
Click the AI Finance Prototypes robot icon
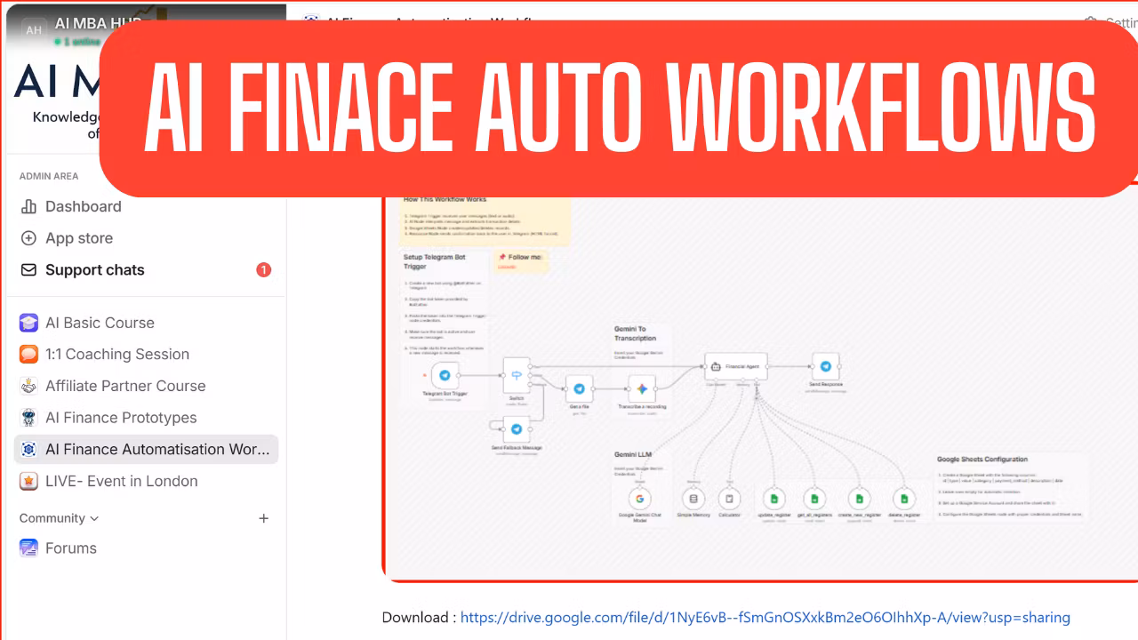29,418
